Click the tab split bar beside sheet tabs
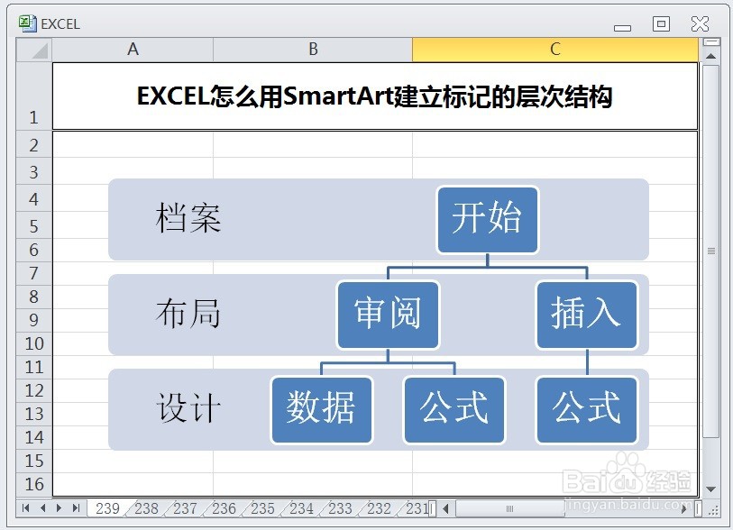The height and width of the screenshot is (530, 733). (x=433, y=508)
